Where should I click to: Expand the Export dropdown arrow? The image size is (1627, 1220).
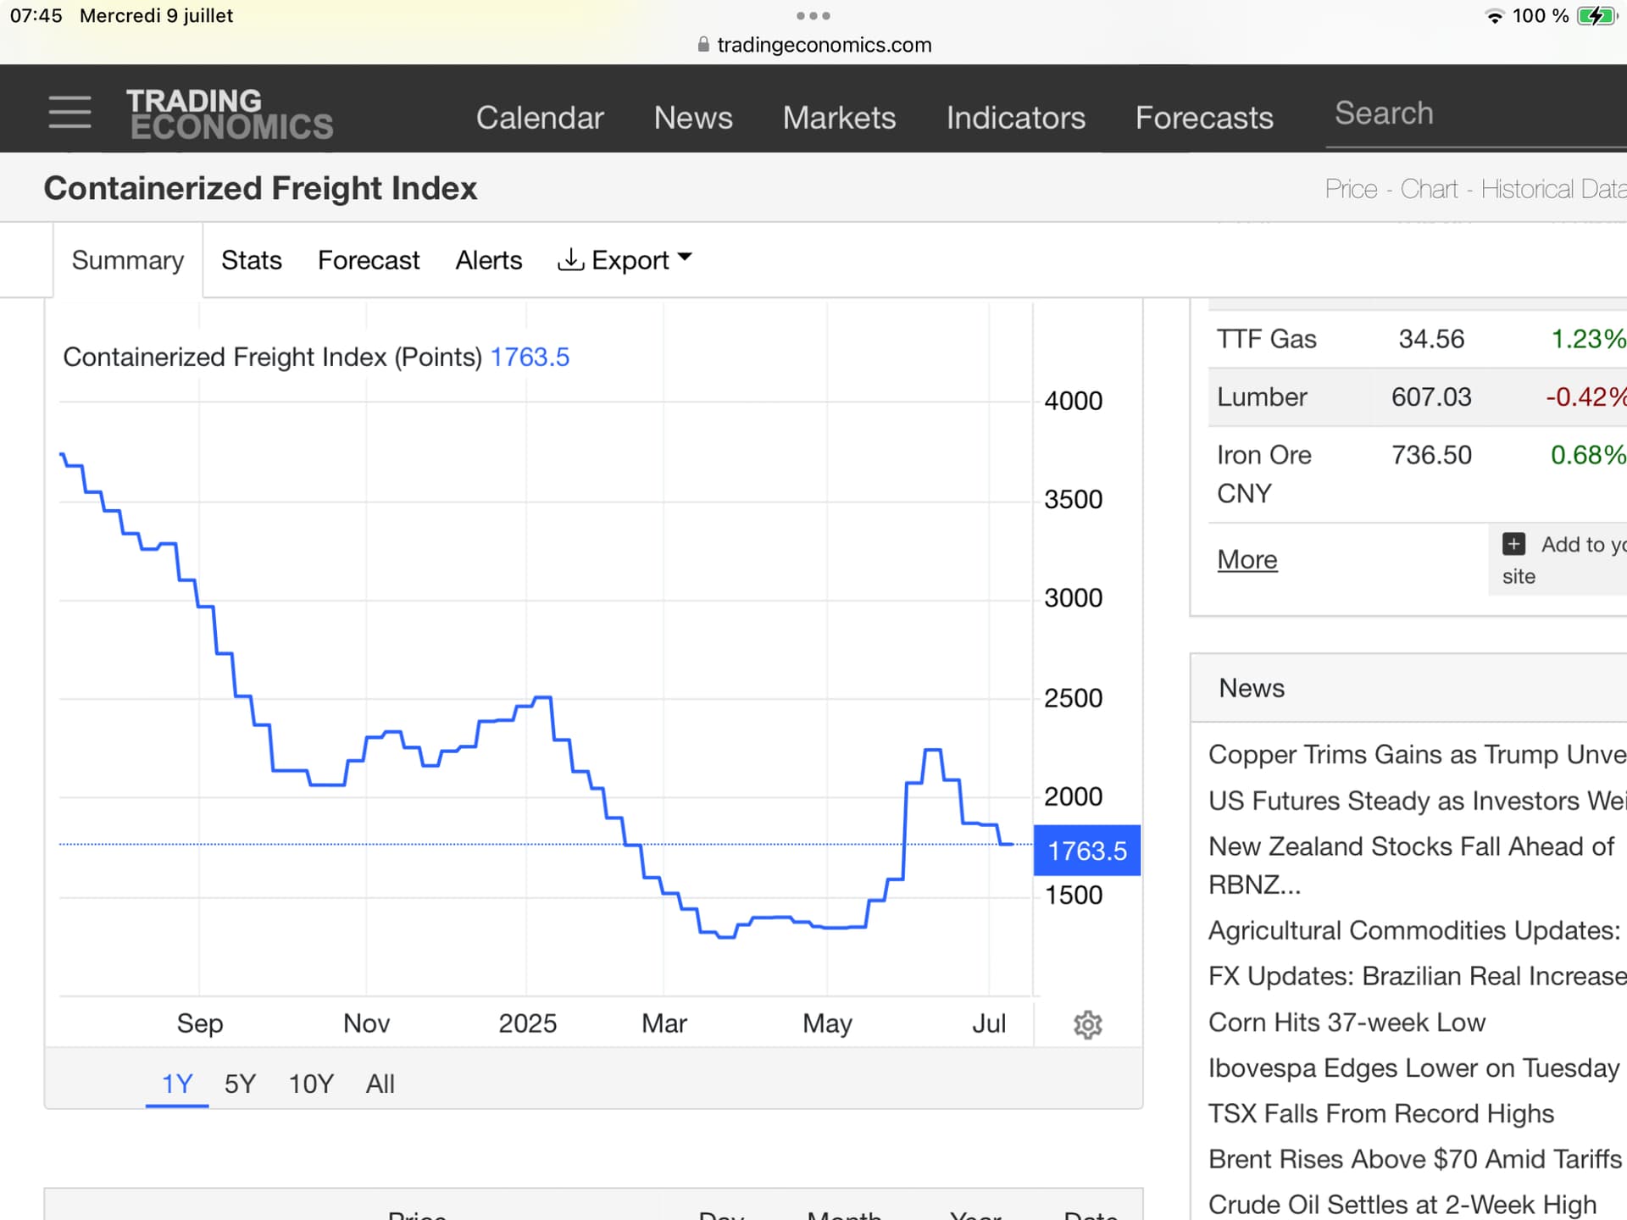pos(686,257)
